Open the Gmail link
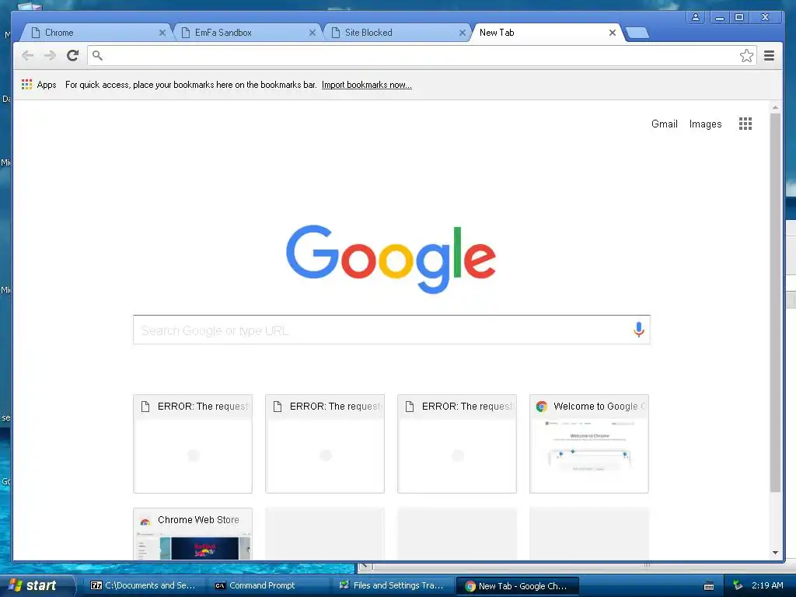The image size is (796, 597). pos(664,124)
